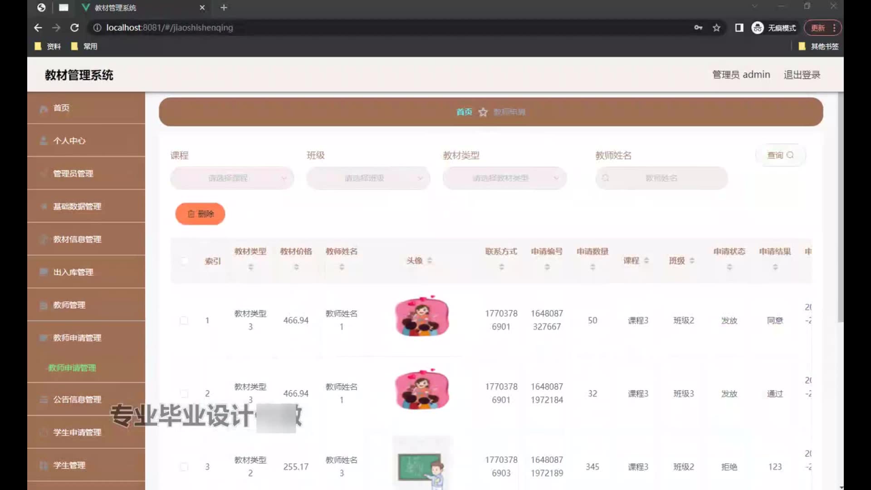This screenshot has width=871, height=490.
Task: Expand 教师管理 sidebar menu
Action: pos(86,305)
